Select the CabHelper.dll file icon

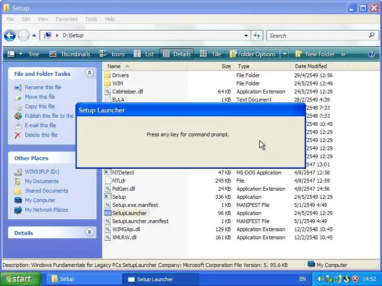[108, 92]
